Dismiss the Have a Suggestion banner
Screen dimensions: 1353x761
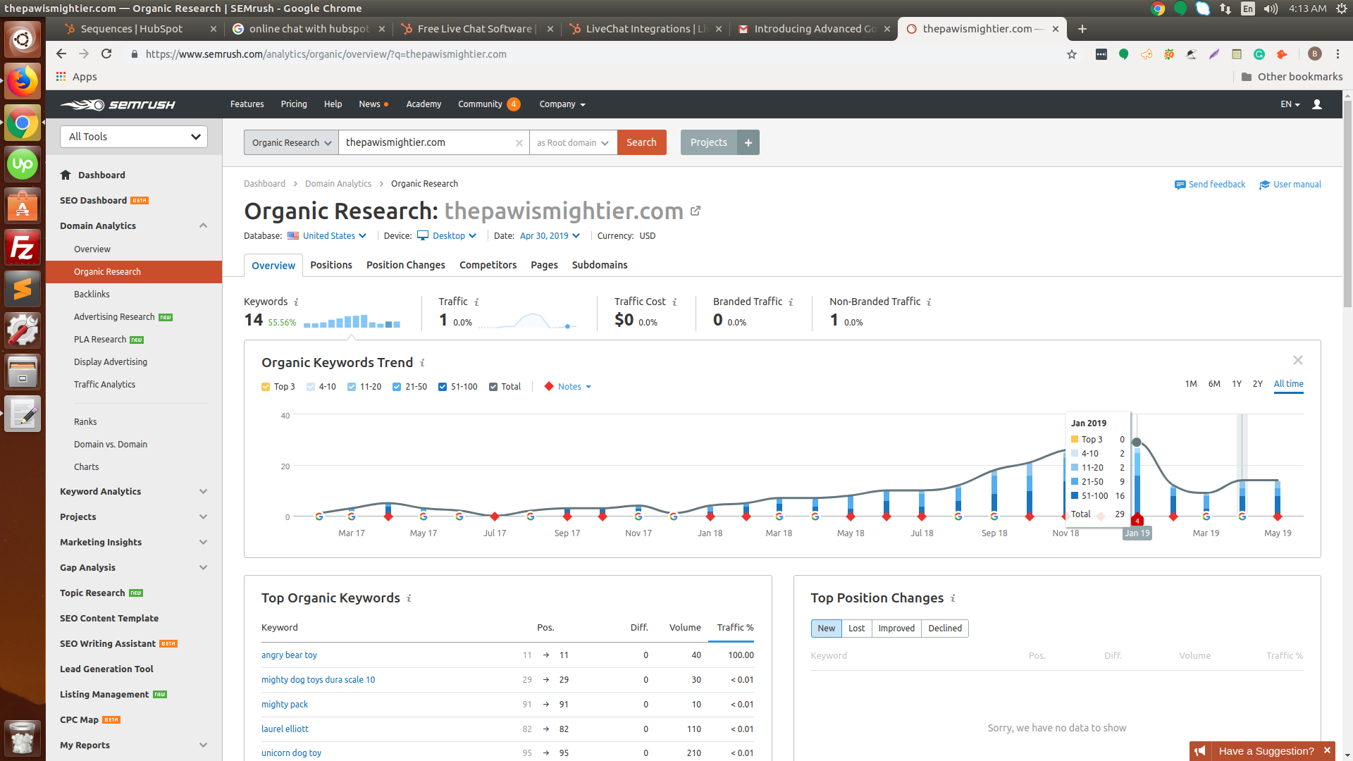[x=1327, y=750]
